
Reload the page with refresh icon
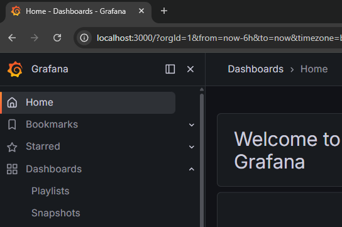57,38
